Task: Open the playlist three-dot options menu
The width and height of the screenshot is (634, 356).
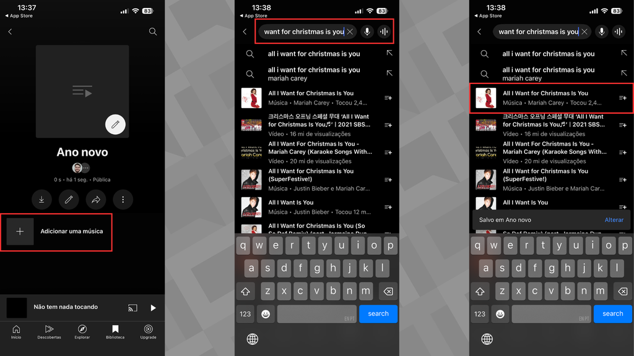Action: tap(123, 199)
